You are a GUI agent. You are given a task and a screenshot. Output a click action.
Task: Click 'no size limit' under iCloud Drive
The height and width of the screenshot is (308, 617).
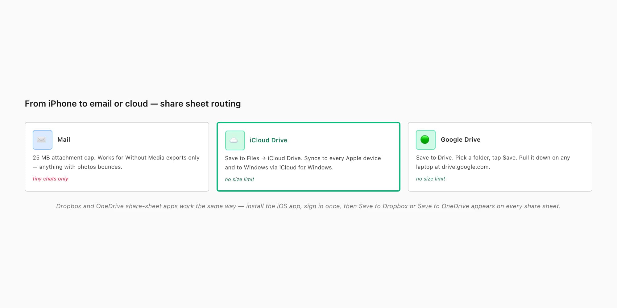pyautogui.click(x=239, y=179)
